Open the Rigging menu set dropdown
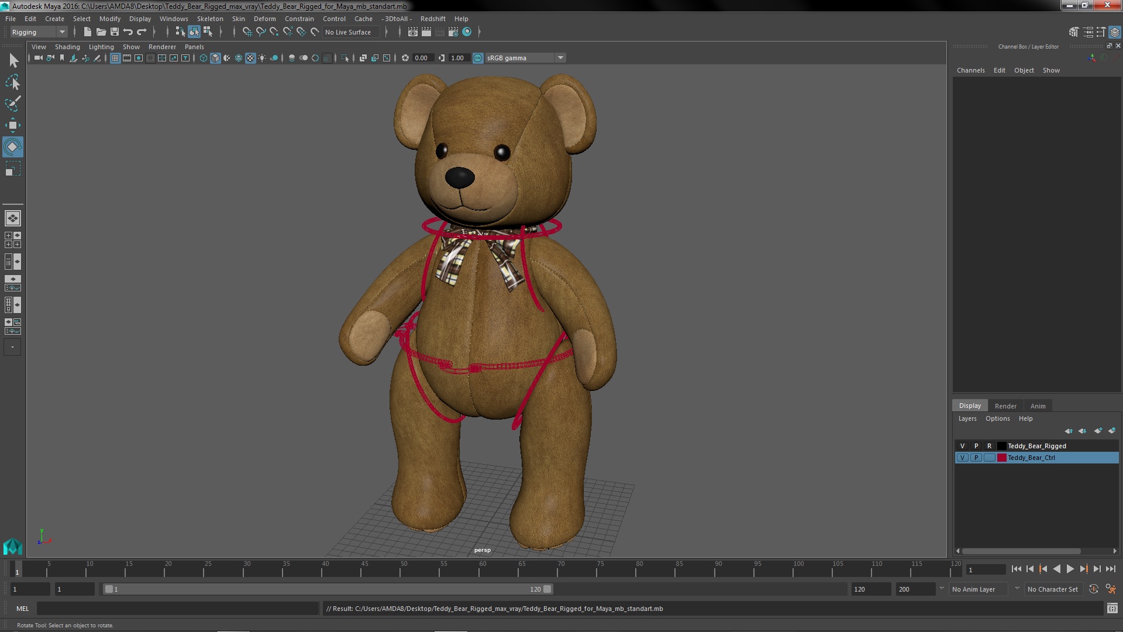This screenshot has height=632, width=1123. click(61, 32)
